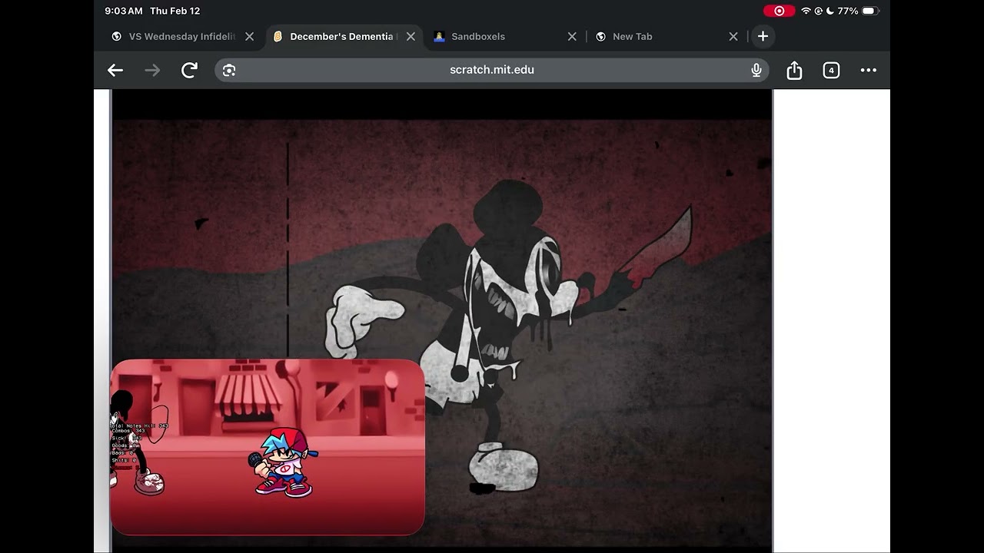Click the 77% battery percentage
This screenshot has height=553, width=984.
pos(848,11)
